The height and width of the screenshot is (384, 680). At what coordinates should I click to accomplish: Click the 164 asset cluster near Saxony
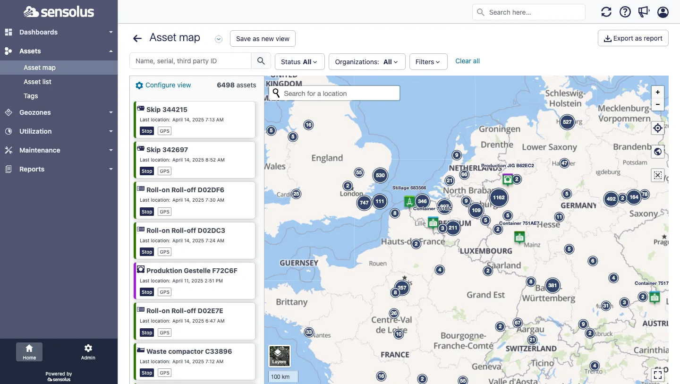(x=634, y=197)
